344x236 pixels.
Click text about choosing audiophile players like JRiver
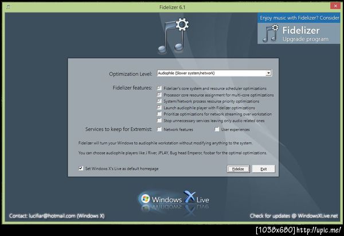tap(173, 153)
